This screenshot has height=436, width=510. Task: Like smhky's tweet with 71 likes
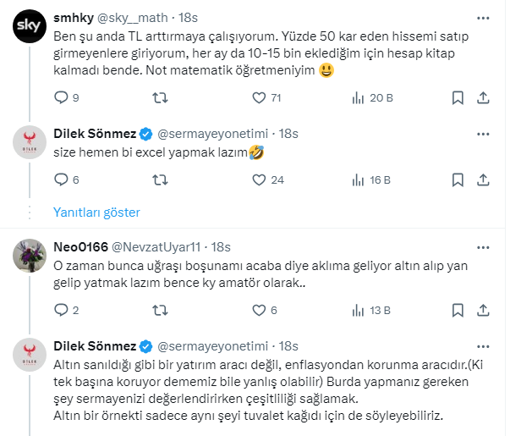pos(260,98)
